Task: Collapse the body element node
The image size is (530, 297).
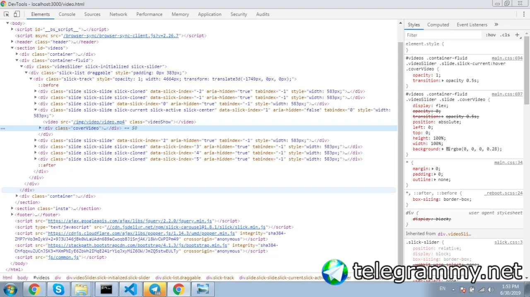Action: [7, 24]
